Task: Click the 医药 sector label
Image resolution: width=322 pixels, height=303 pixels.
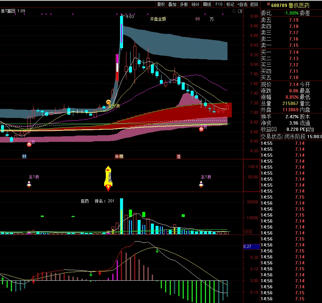Action: pyautogui.click(x=85, y=201)
